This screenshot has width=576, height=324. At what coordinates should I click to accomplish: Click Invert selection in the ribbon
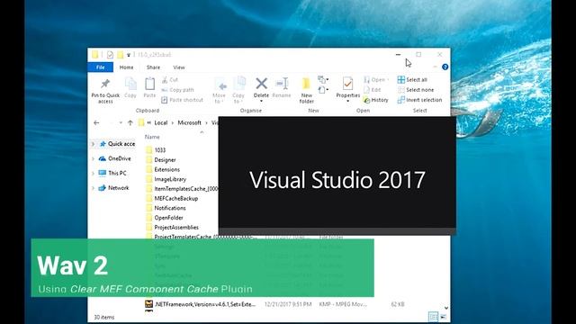tap(419, 100)
